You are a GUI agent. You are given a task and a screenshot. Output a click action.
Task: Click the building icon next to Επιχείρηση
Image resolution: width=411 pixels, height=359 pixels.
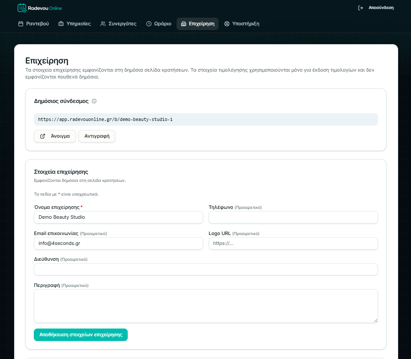point(183,24)
